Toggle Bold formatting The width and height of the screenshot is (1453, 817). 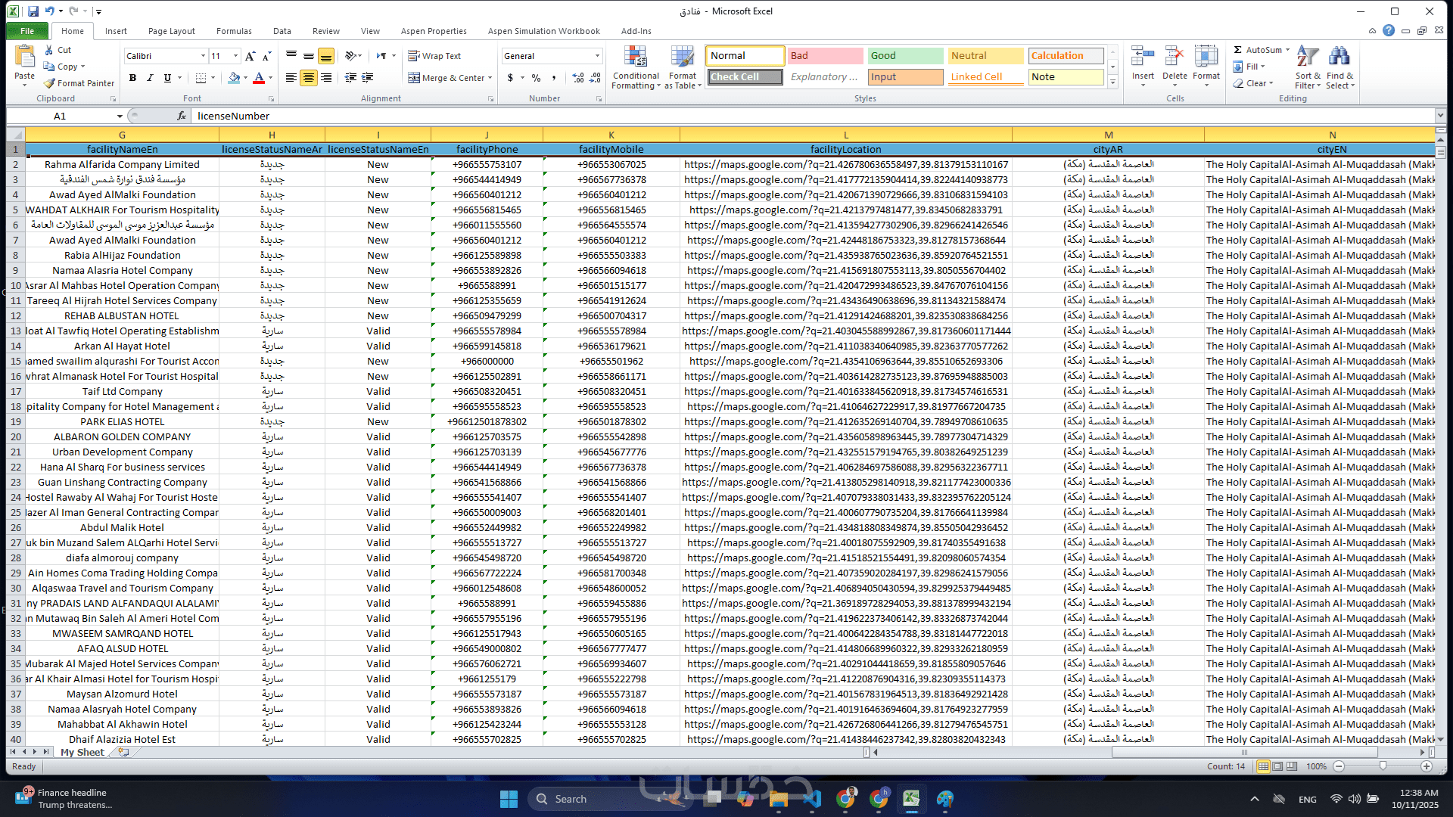pyautogui.click(x=132, y=78)
